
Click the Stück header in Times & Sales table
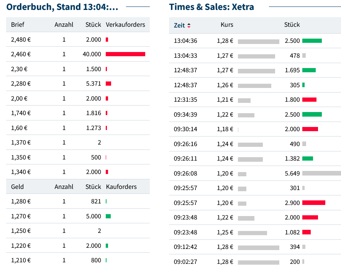(292, 25)
